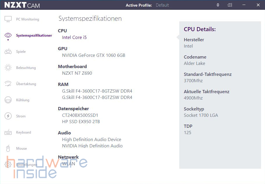Open the Active Profile switcher arrows
265x184 pixels.
click(218, 5)
